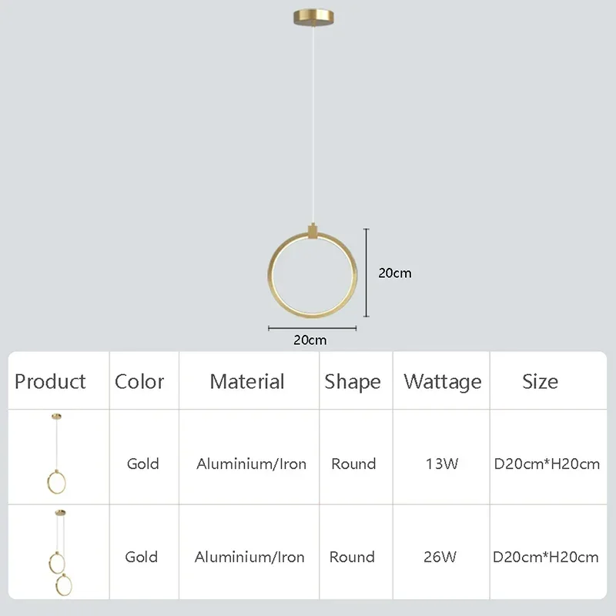Click first row D20cm*H20cm size cell
The image size is (616, 616).
coord(547,464)
